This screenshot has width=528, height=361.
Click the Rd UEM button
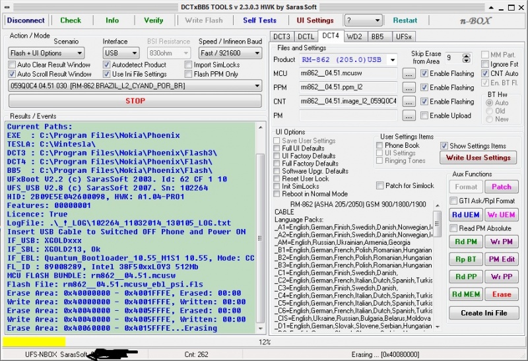pos(466,215)
